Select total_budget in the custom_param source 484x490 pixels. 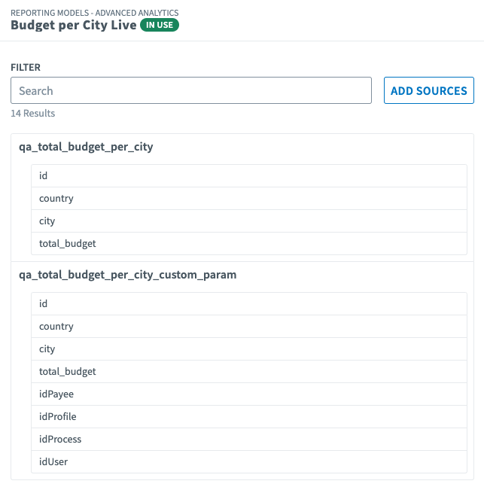click(x=248, y=372)
